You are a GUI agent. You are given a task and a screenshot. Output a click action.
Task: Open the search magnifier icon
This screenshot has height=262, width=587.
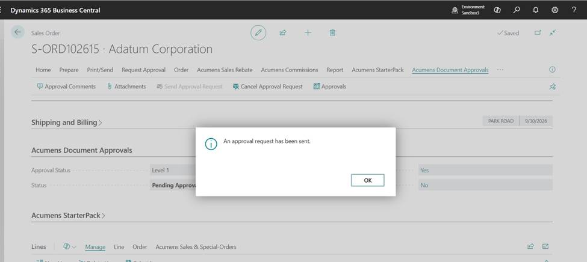point(517,10)
